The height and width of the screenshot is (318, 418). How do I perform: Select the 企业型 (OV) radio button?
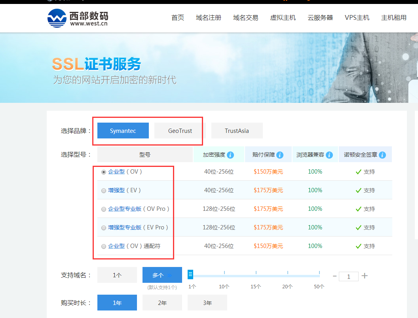click(x=104, y=172)
